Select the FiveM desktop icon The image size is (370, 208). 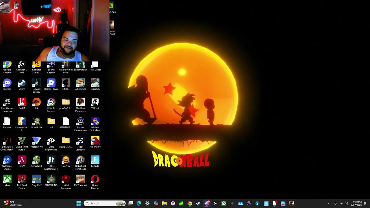22,162
